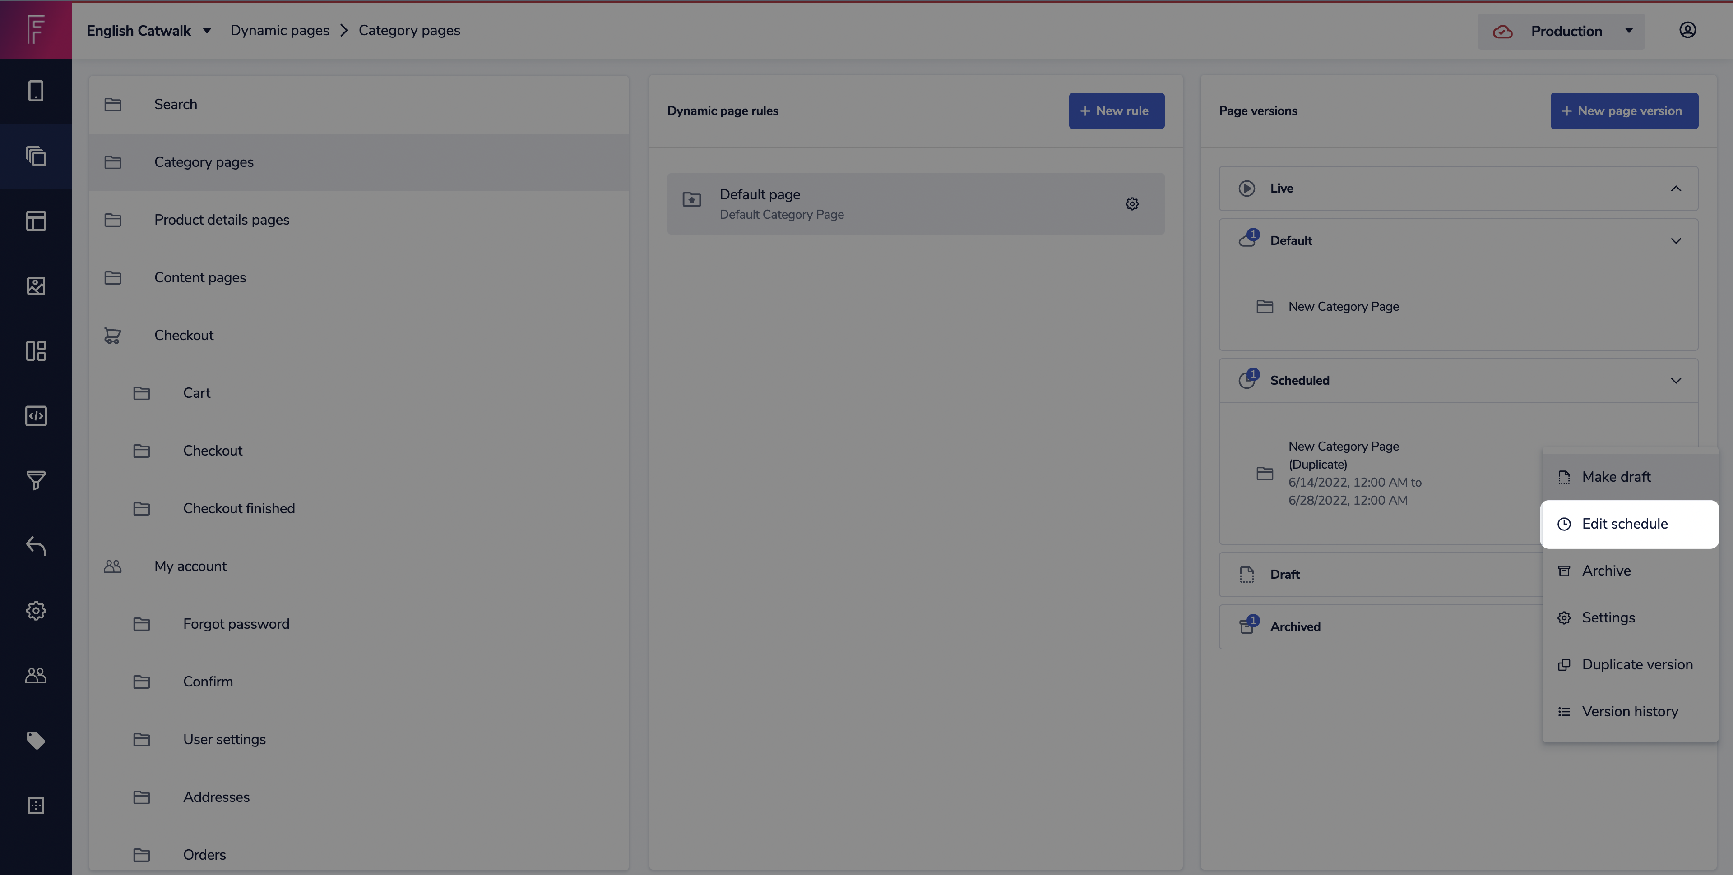Click the New rule button
Image resolution: width=1733 pixels, height=875 pixels.
tap(1116, 111)
